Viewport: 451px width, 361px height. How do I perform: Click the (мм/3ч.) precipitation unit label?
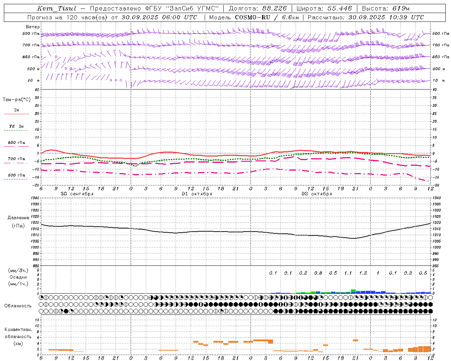click(18, 270)
